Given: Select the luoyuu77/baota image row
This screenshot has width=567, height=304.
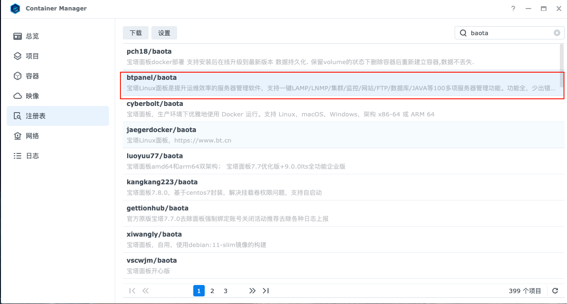Looking at the screenshot, I should coord(344,161).
